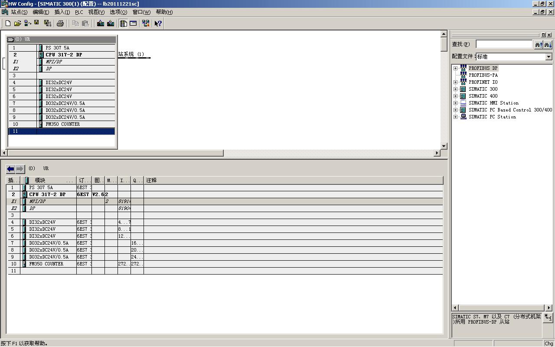Click the 模块 column header

[48, 180]
